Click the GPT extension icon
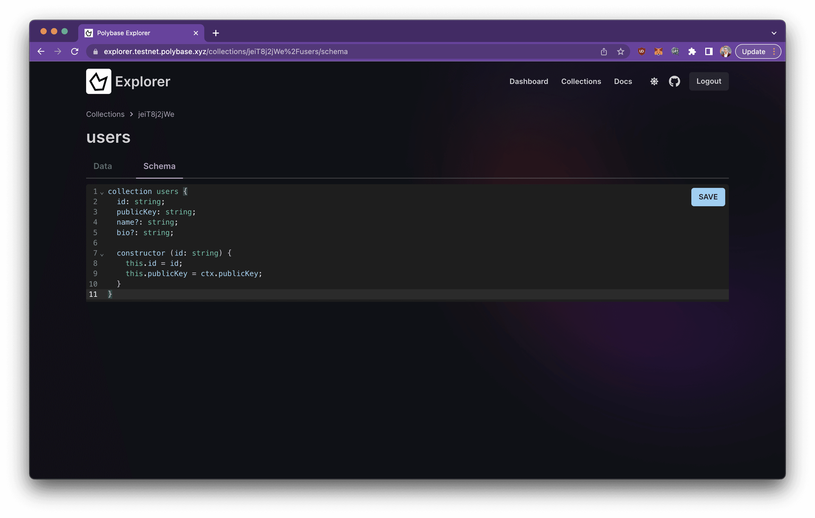 pos(675,51)
